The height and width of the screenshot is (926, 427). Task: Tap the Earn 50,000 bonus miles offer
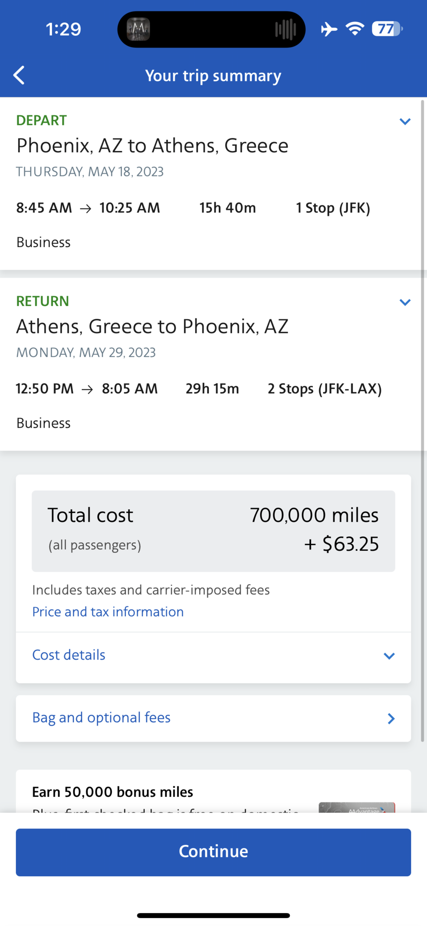[112, 792]
